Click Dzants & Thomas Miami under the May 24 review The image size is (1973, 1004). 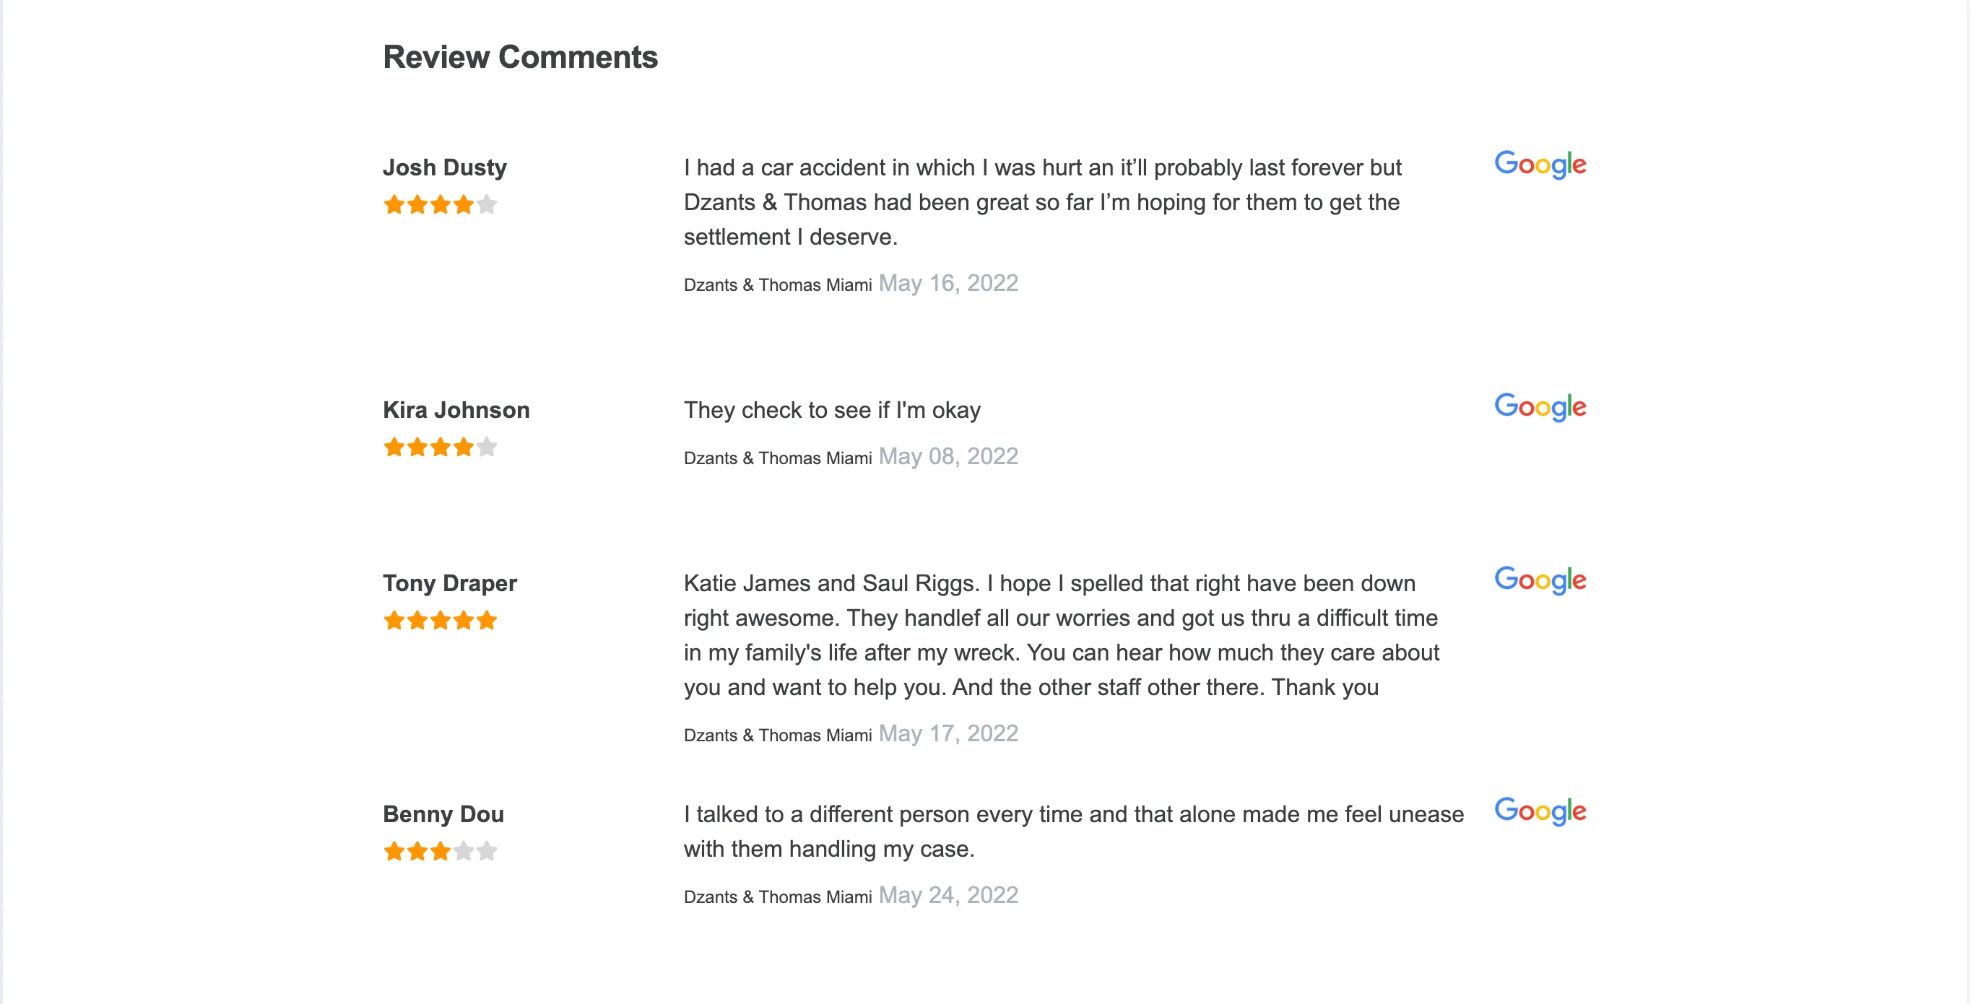(777, 896)
